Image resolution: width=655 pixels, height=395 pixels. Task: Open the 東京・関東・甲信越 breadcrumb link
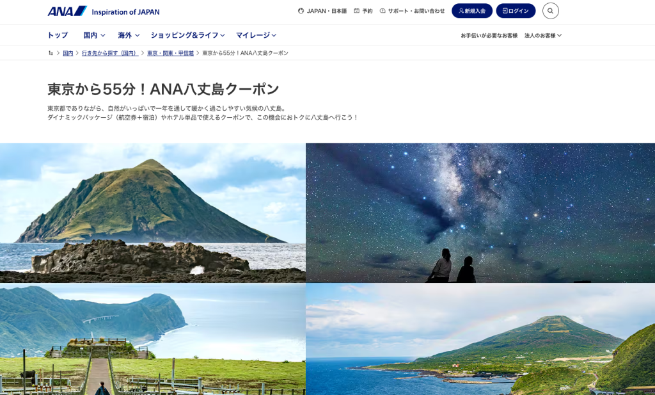pyautogui.click(x=170, y=53)
